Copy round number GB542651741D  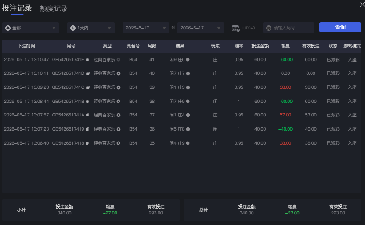click(x=88, y=73)
